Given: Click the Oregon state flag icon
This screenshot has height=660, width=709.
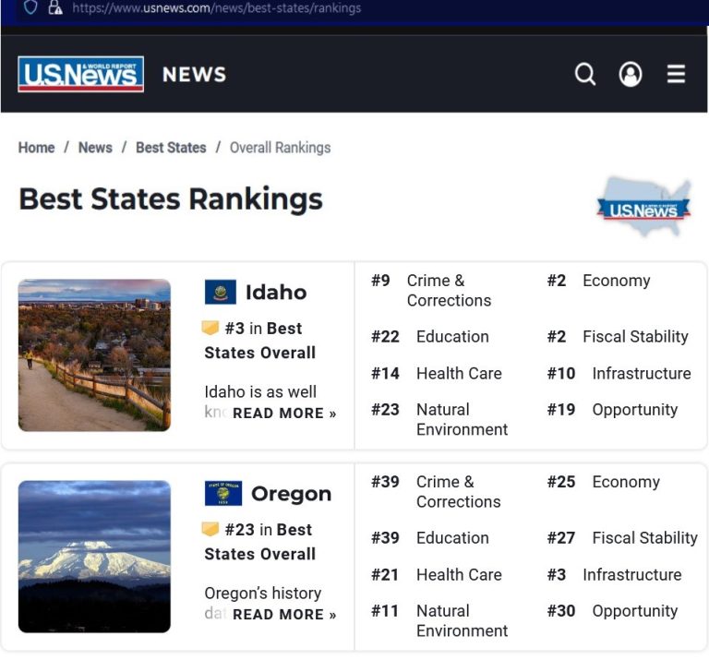Looking at the screenshot, I should pyautogui.click(x=222, y=494).
